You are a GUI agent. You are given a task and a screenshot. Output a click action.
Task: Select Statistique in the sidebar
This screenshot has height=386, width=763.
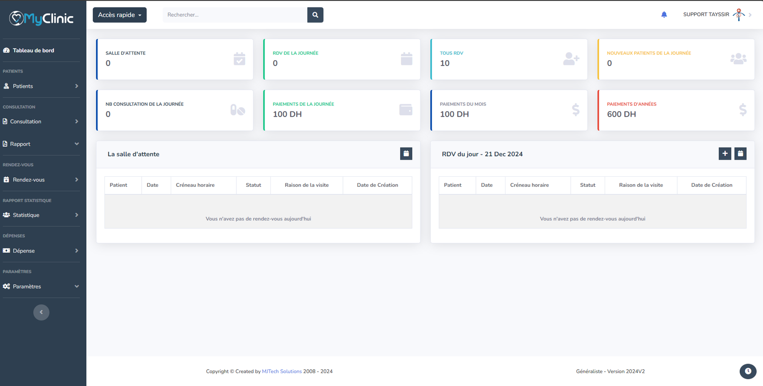tap(41, 215)
